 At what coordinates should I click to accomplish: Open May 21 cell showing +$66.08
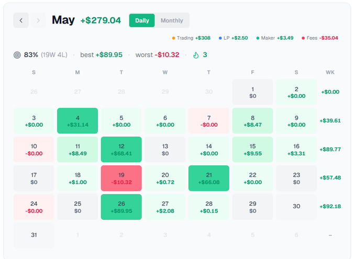209,178
